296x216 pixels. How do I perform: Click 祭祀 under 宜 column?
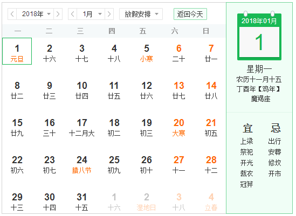pos(246,152)
